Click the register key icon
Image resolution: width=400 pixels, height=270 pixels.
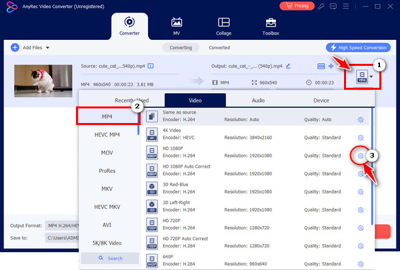321,6
